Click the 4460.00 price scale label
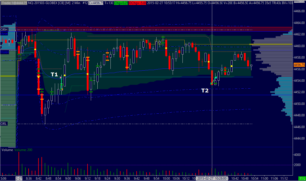 coord(299,46)
